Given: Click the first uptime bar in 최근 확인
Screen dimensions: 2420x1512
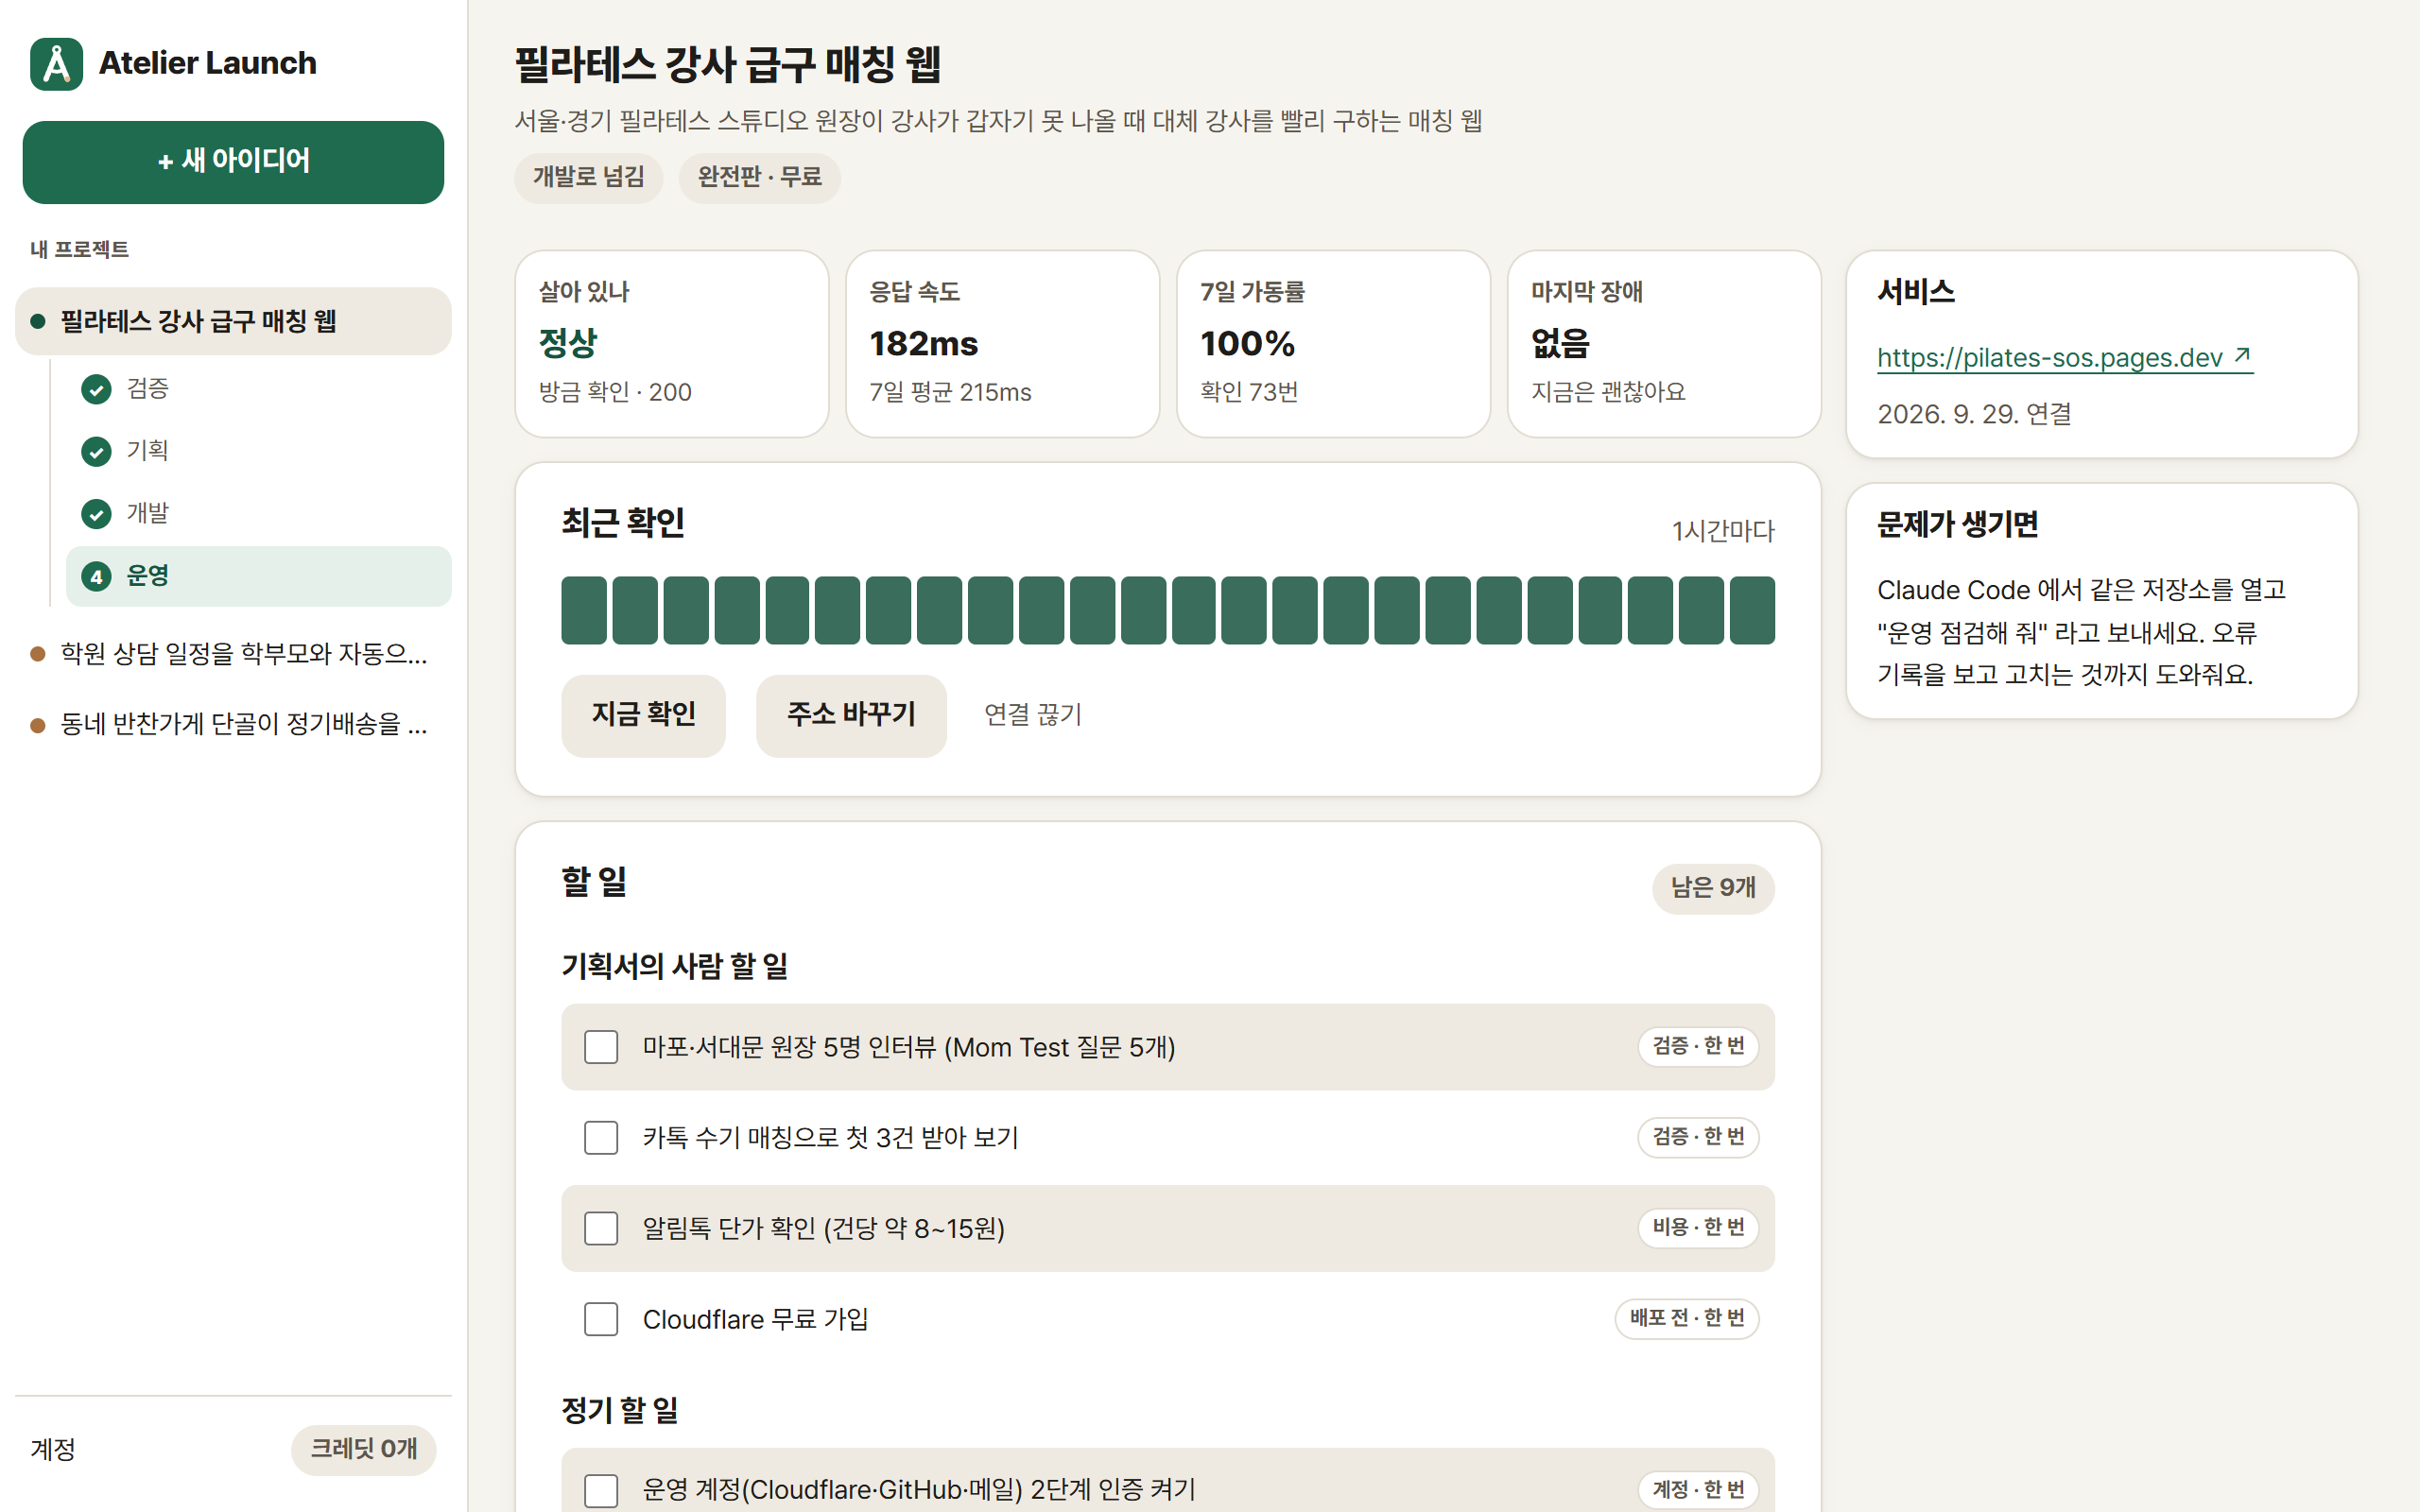Looking at the screenshot, I should (584, 610).
